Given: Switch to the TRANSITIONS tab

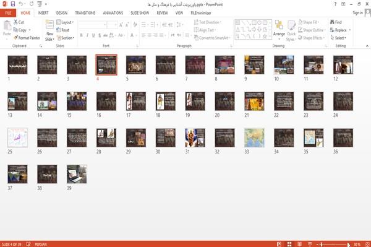Looking at the screenshot, I should [85, 13].
